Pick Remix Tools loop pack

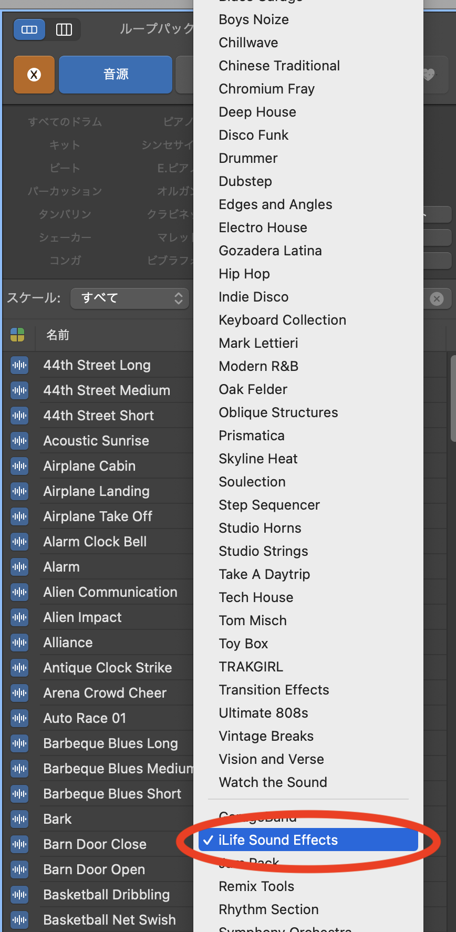tap(256, 886)
